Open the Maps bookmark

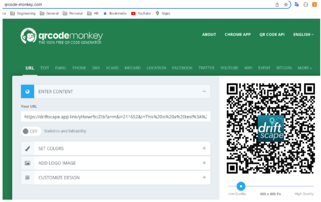click(163, 14)
